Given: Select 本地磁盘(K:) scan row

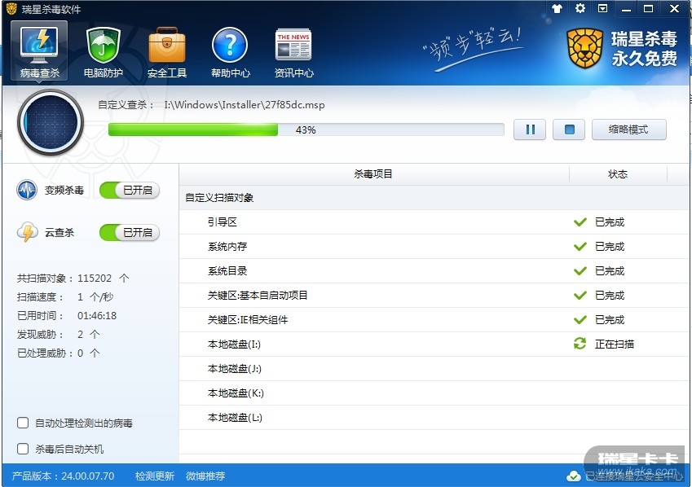Looking at the screenshot, I should [434, 393].
